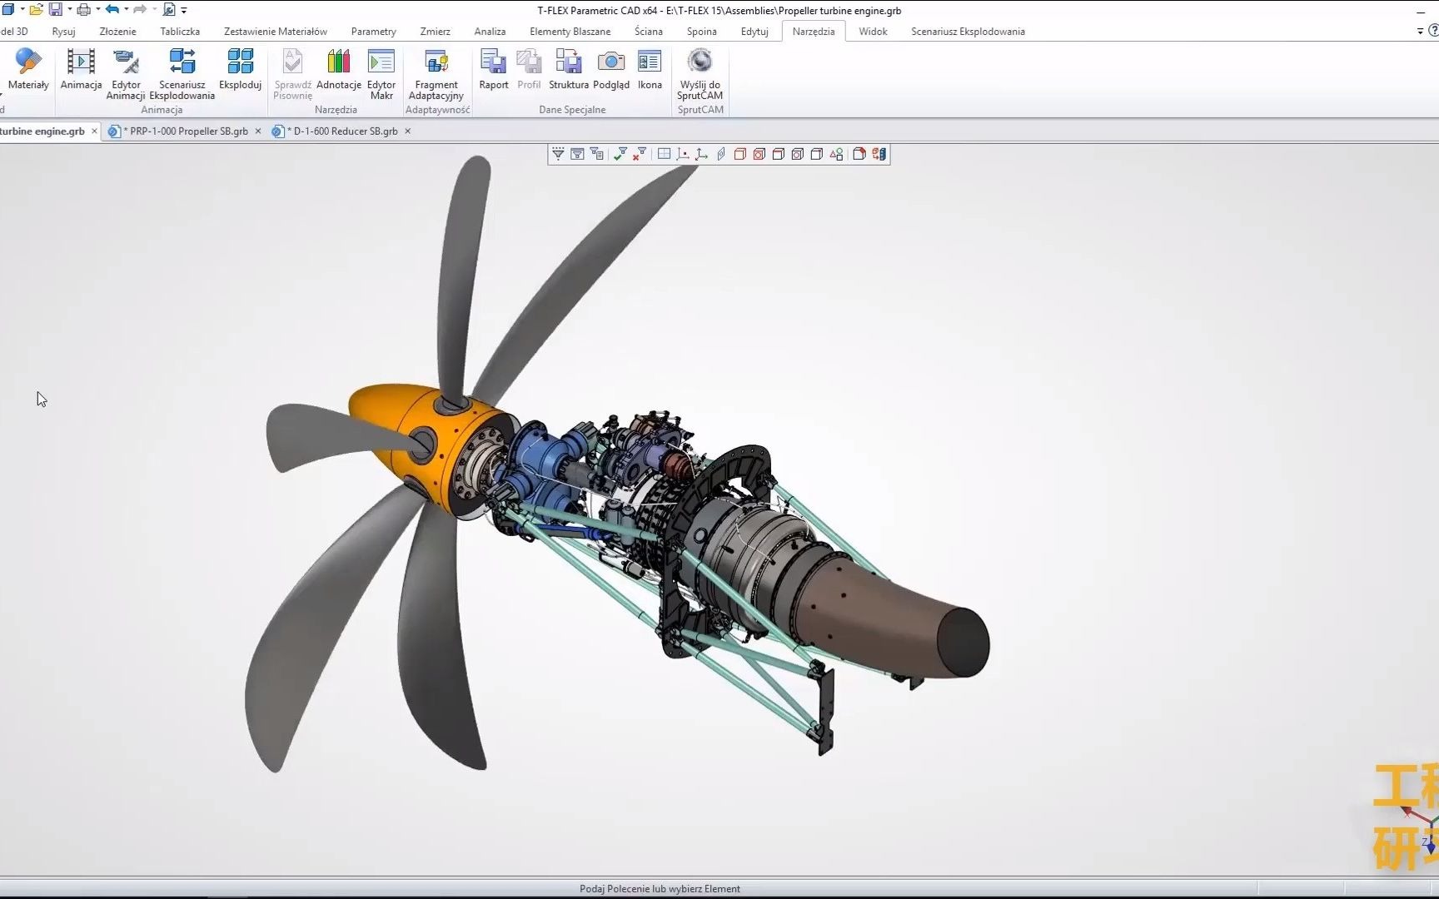The height and width of the screenshot is (899, 1439).
Task: Open the selection filter funnel icon
Action: 558,154
